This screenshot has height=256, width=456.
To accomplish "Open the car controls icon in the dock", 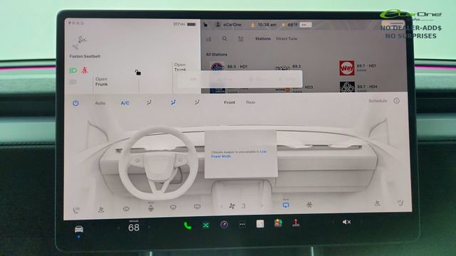I will click(79, 229).
